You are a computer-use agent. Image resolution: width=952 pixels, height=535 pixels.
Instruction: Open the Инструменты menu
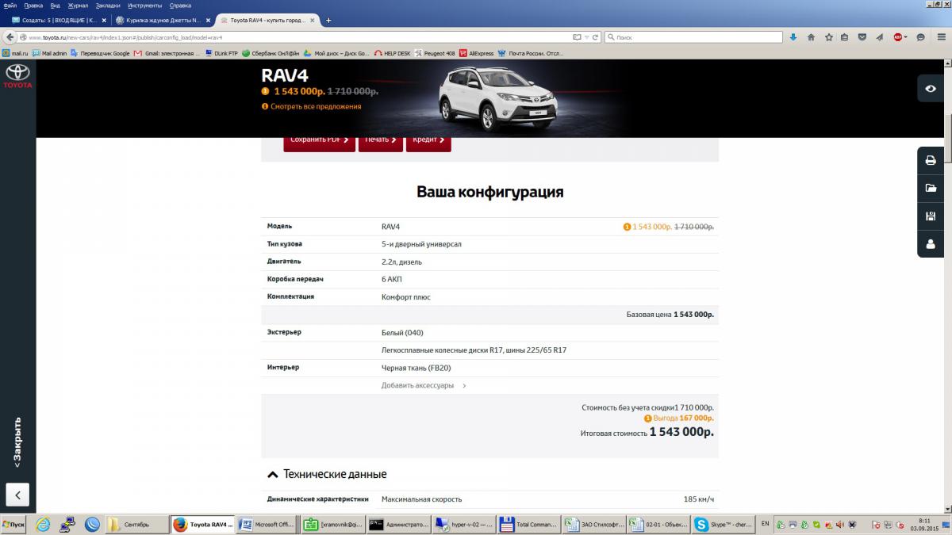click(145, 5)
